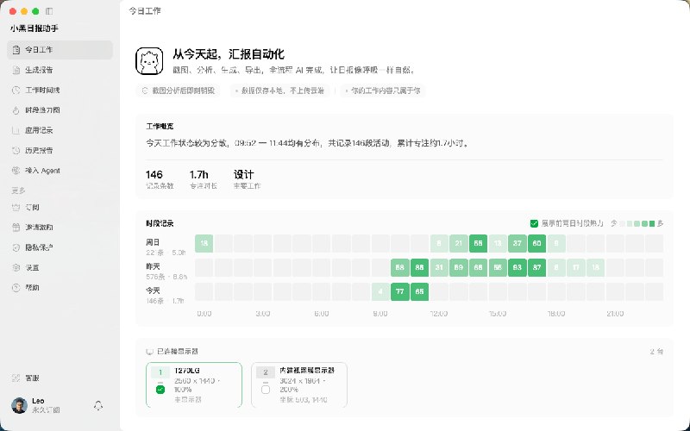Click the 18:00 time axis label
This screenshot has height=431, width=690.
(x=556, y=314)
